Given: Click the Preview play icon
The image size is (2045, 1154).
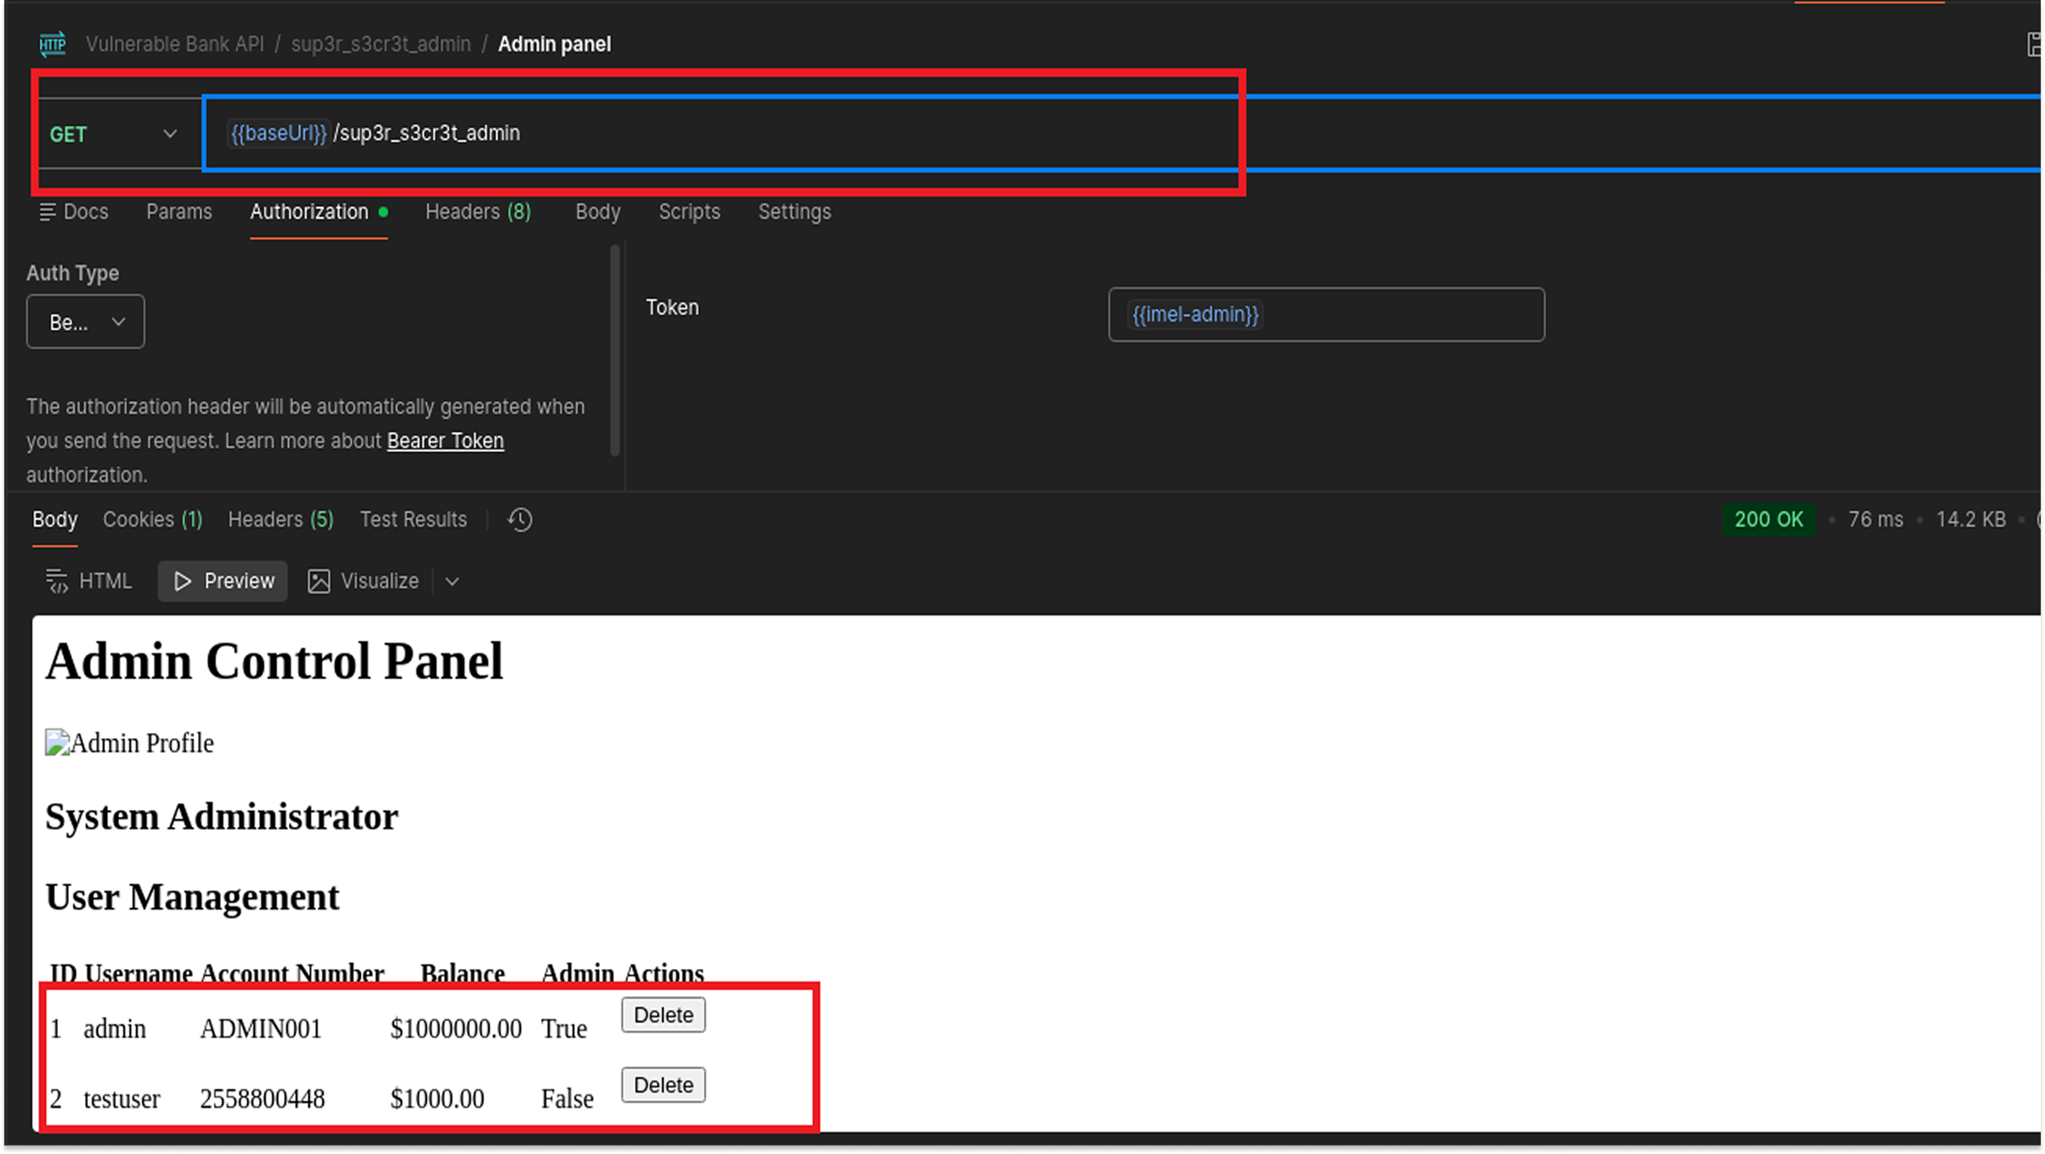Looking at the screenshot, I should pos(182,581).
